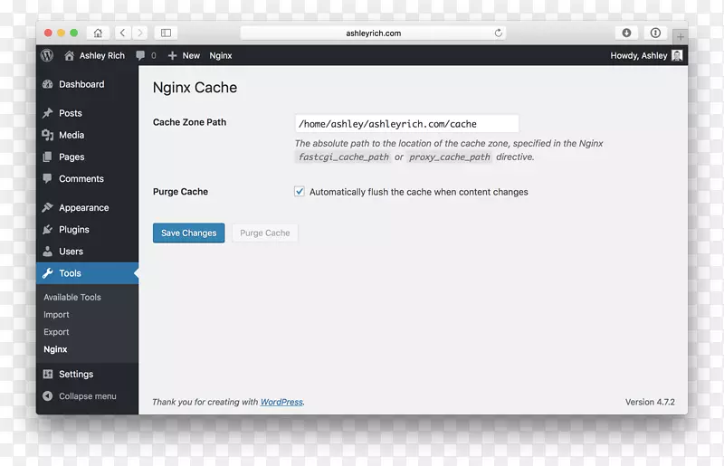
Task: Select Export submenu item
Action: [x=56, y=332]
